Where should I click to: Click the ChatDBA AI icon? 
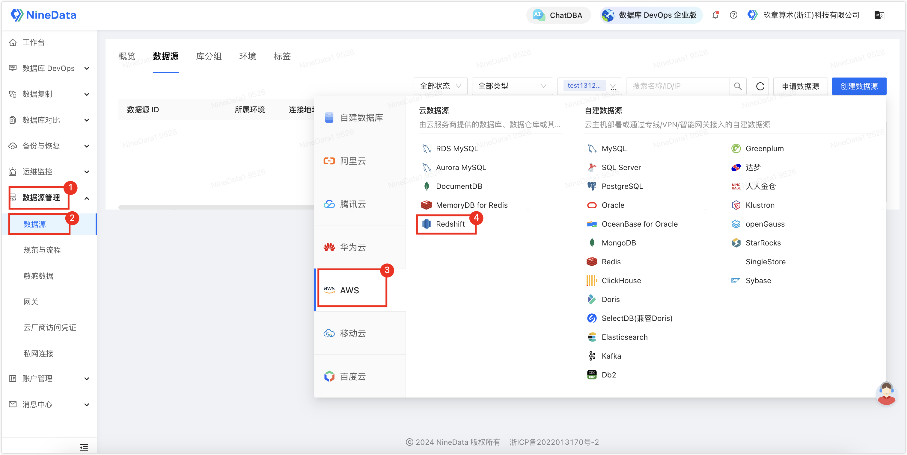point(539,15)
